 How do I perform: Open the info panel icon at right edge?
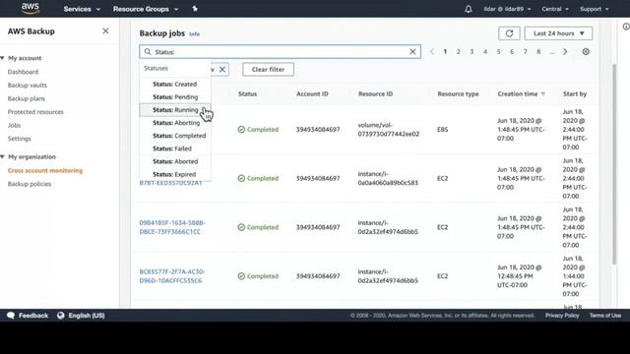626,27
